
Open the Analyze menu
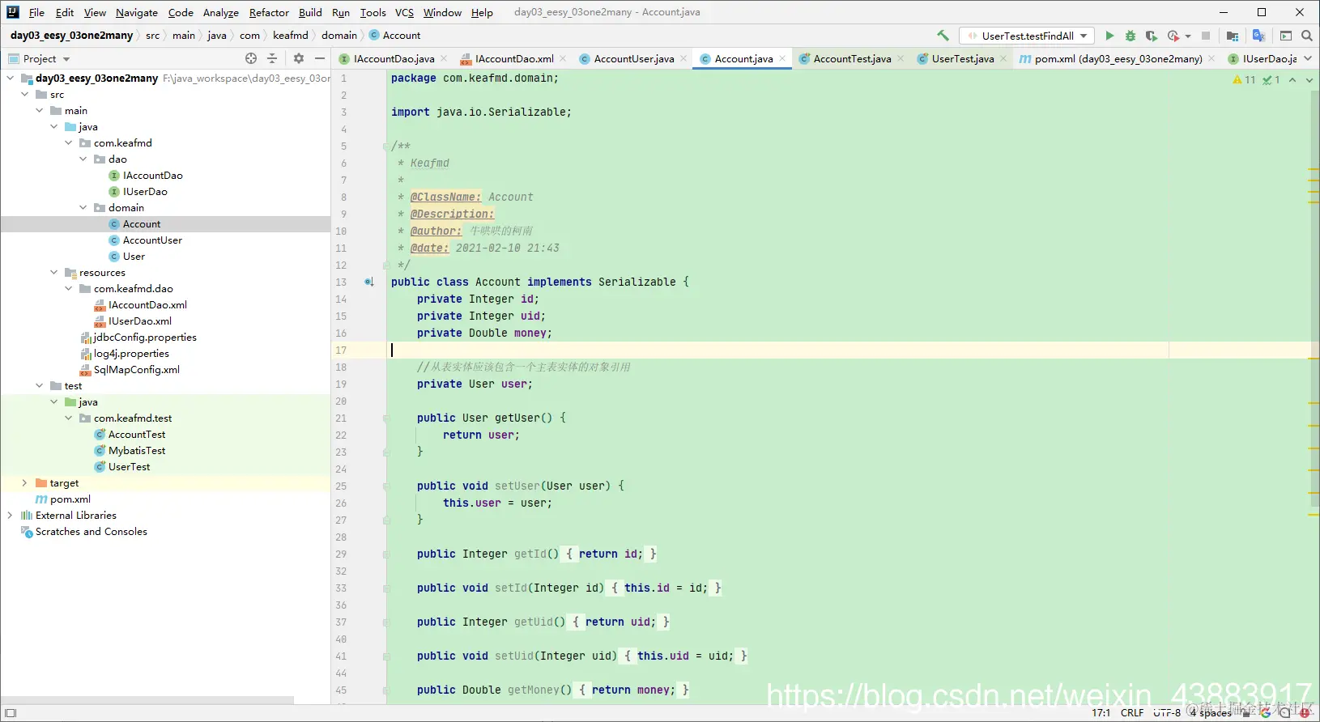tap(221, 12)
